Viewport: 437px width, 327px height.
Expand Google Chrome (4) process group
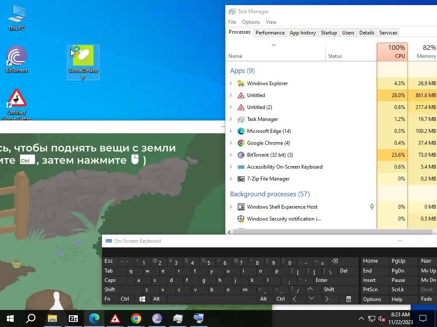click(x=231, y=143)
